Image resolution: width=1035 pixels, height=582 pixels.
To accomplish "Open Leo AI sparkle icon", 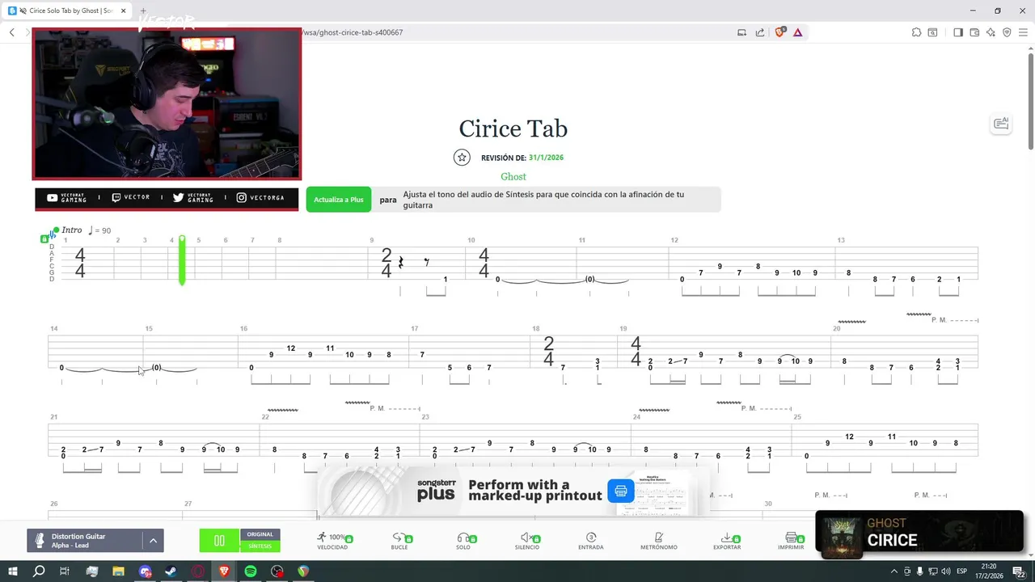I will 991,32.
